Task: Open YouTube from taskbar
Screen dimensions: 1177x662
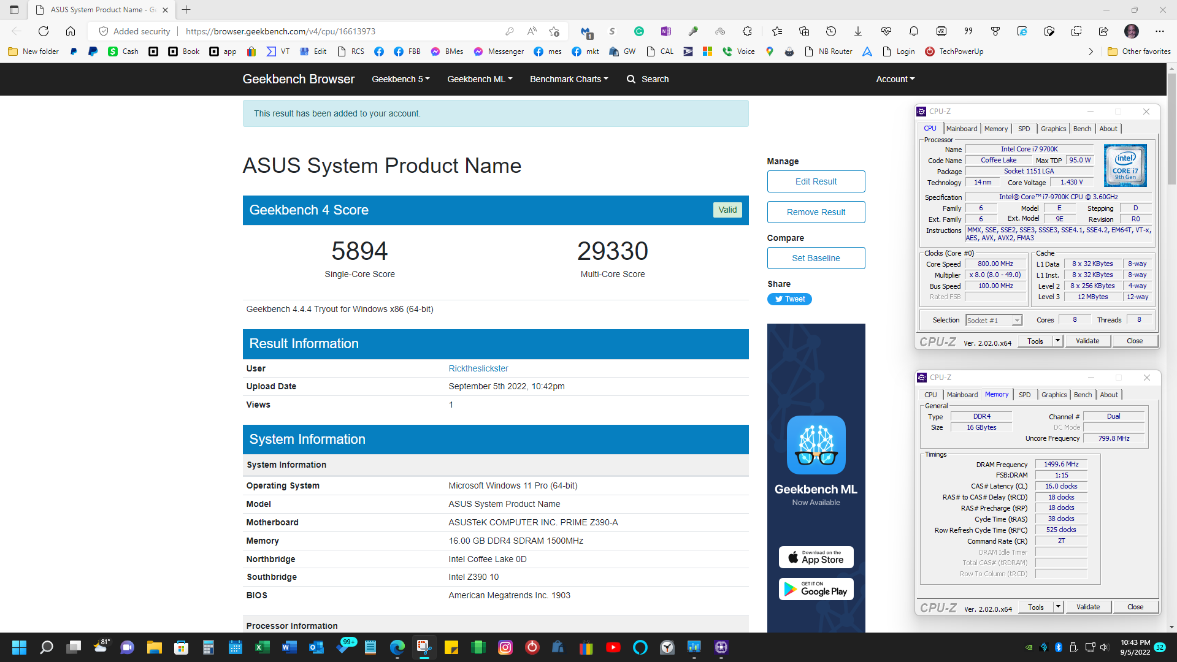Action: pos(613,647)
